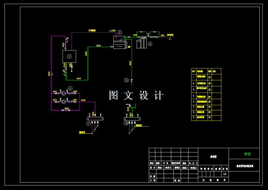Click the water softener unit beside callout 3
Viewport: 268px width, 190px height.
(142, 43)
